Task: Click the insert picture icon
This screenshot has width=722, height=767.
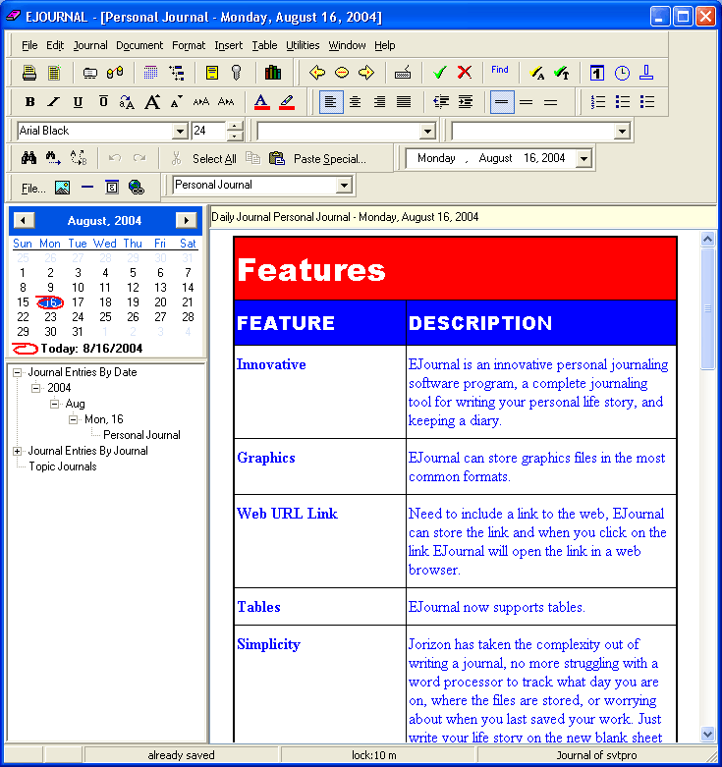Action: [x=62, y=187]
